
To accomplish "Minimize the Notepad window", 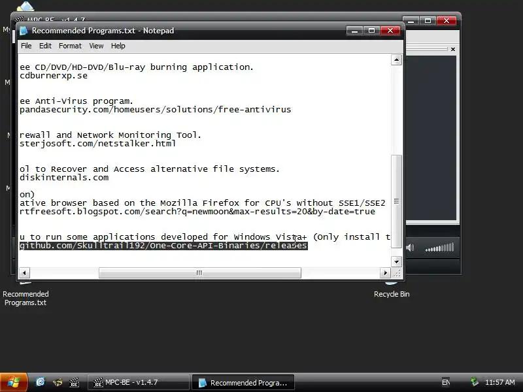I will tap(354, 31).
